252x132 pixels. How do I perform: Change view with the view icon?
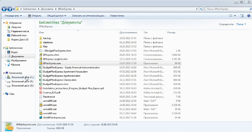231,16
